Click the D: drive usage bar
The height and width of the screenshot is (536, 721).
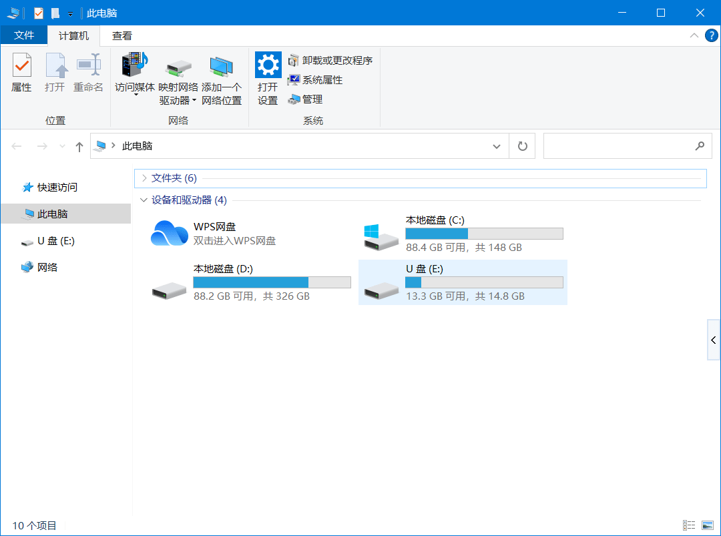272,282
